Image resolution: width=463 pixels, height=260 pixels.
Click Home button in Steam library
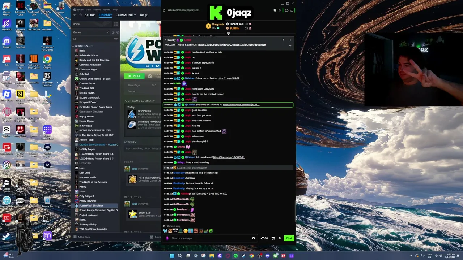pos(92,24)
